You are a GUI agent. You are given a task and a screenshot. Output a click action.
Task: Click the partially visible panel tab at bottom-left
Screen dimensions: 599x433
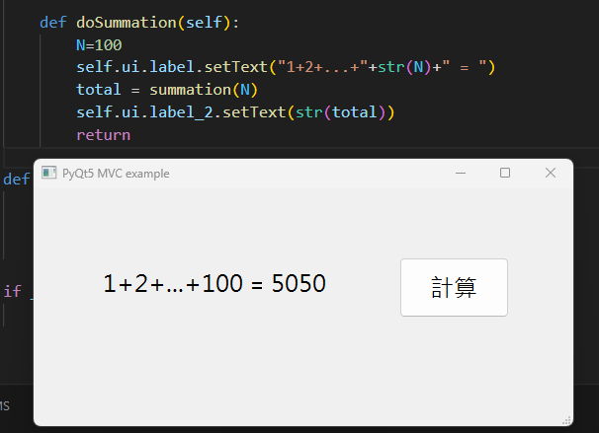[5, 406]
